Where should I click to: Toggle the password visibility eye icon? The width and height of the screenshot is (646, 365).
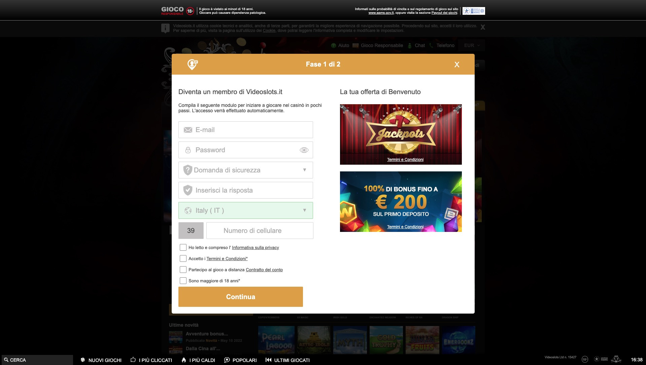coord(304,150)
